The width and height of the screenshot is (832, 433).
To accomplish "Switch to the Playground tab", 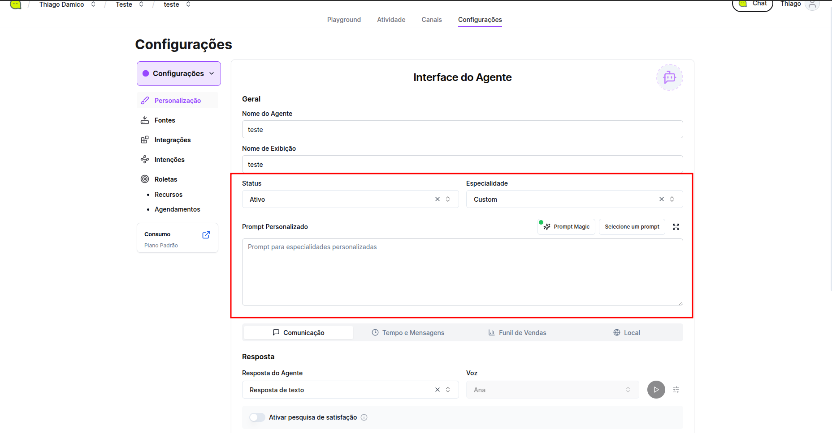I will (344, 20).
